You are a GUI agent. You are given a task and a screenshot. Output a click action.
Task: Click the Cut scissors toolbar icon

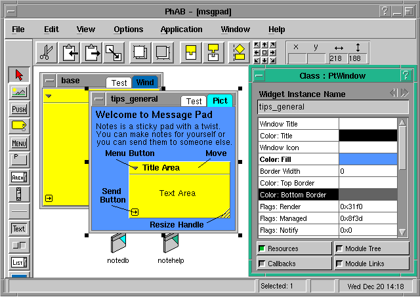(47, 52)
